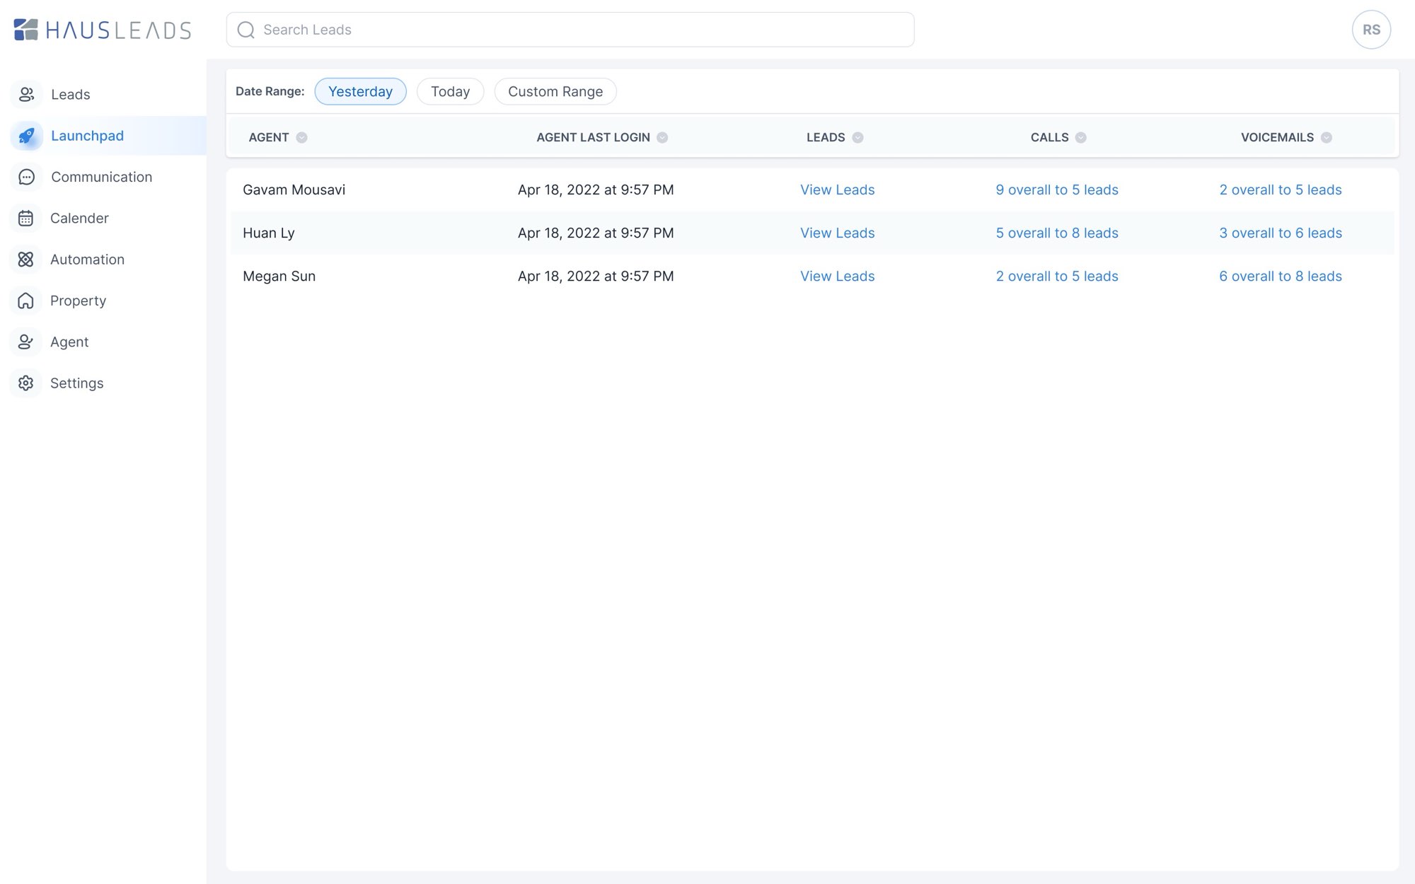This screenshot has width=1415, height=884.
Task: Open the Communication menu item
Action: coord(102,177)
